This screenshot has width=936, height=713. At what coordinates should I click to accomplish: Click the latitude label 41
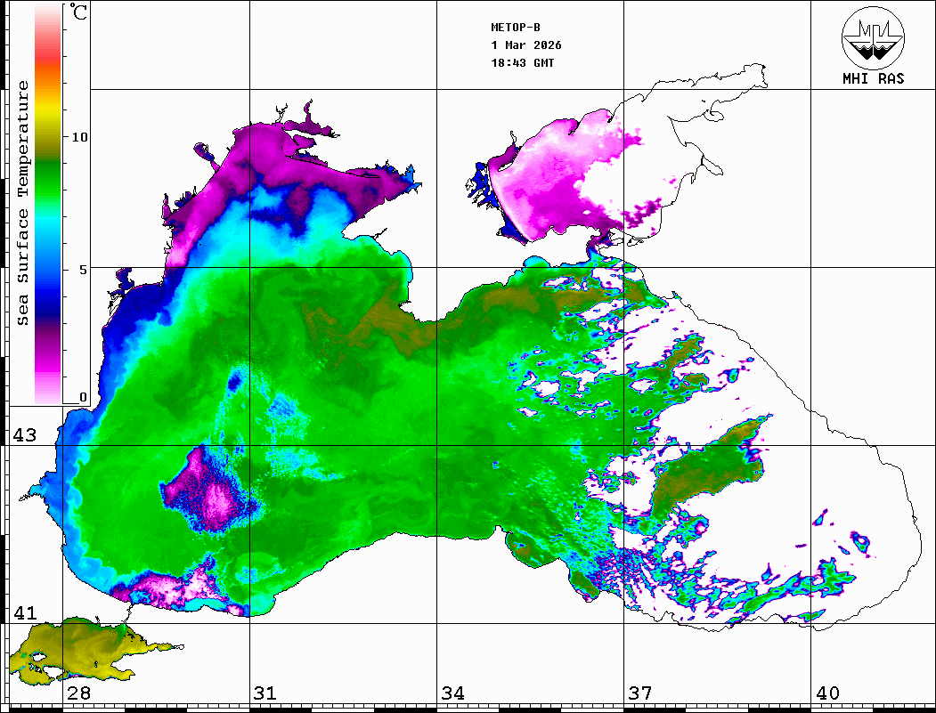click(x=23, y=613)
